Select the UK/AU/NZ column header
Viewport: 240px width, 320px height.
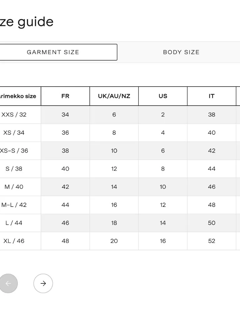(114, 96)
